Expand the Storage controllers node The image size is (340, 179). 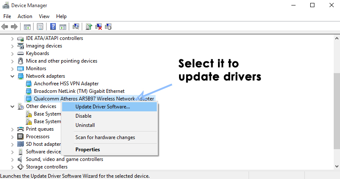click(12, 167)
